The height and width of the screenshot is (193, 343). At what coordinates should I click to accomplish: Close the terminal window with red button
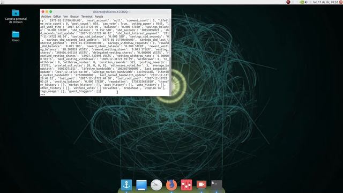tap(43, 12)
